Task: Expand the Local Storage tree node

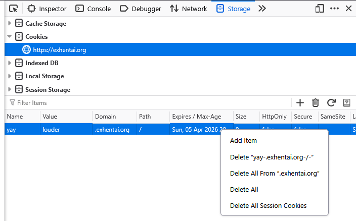Action: click(10, 76)
